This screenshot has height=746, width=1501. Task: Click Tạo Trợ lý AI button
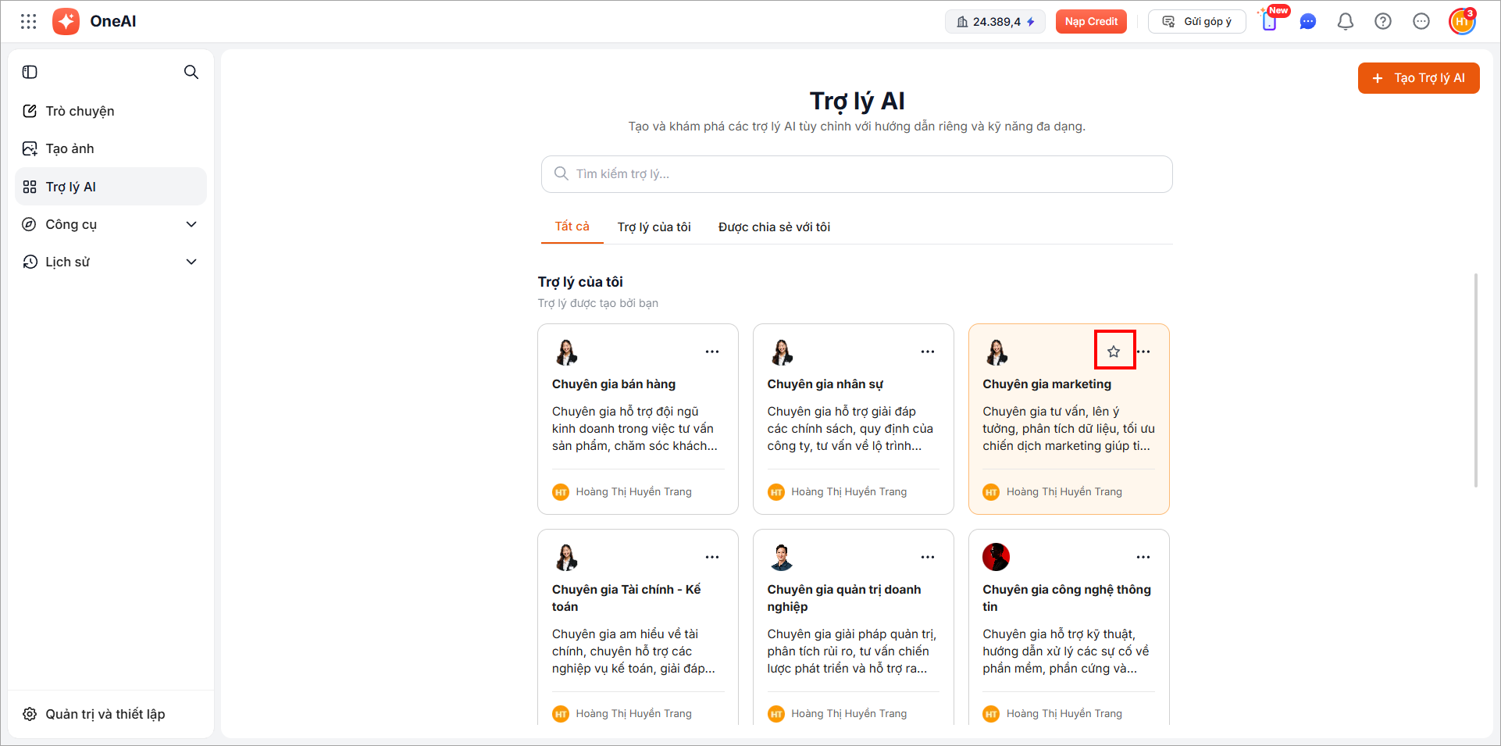pyautogui.click(x=1418, y=78)
